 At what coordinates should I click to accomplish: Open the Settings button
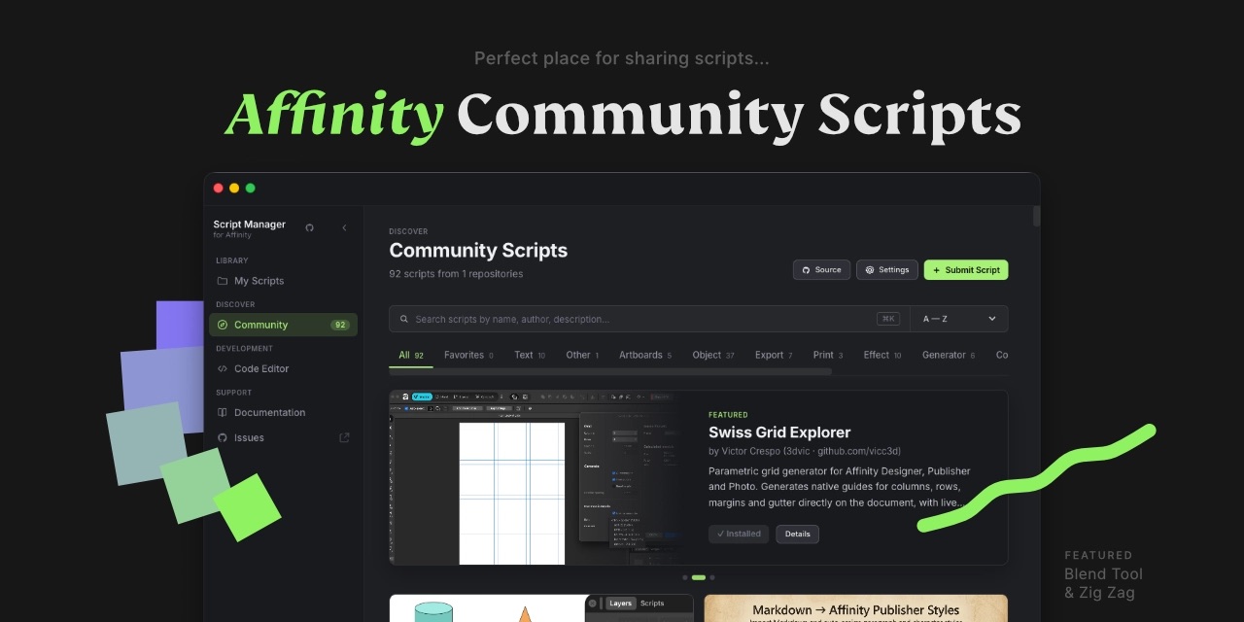pos(886,270)
